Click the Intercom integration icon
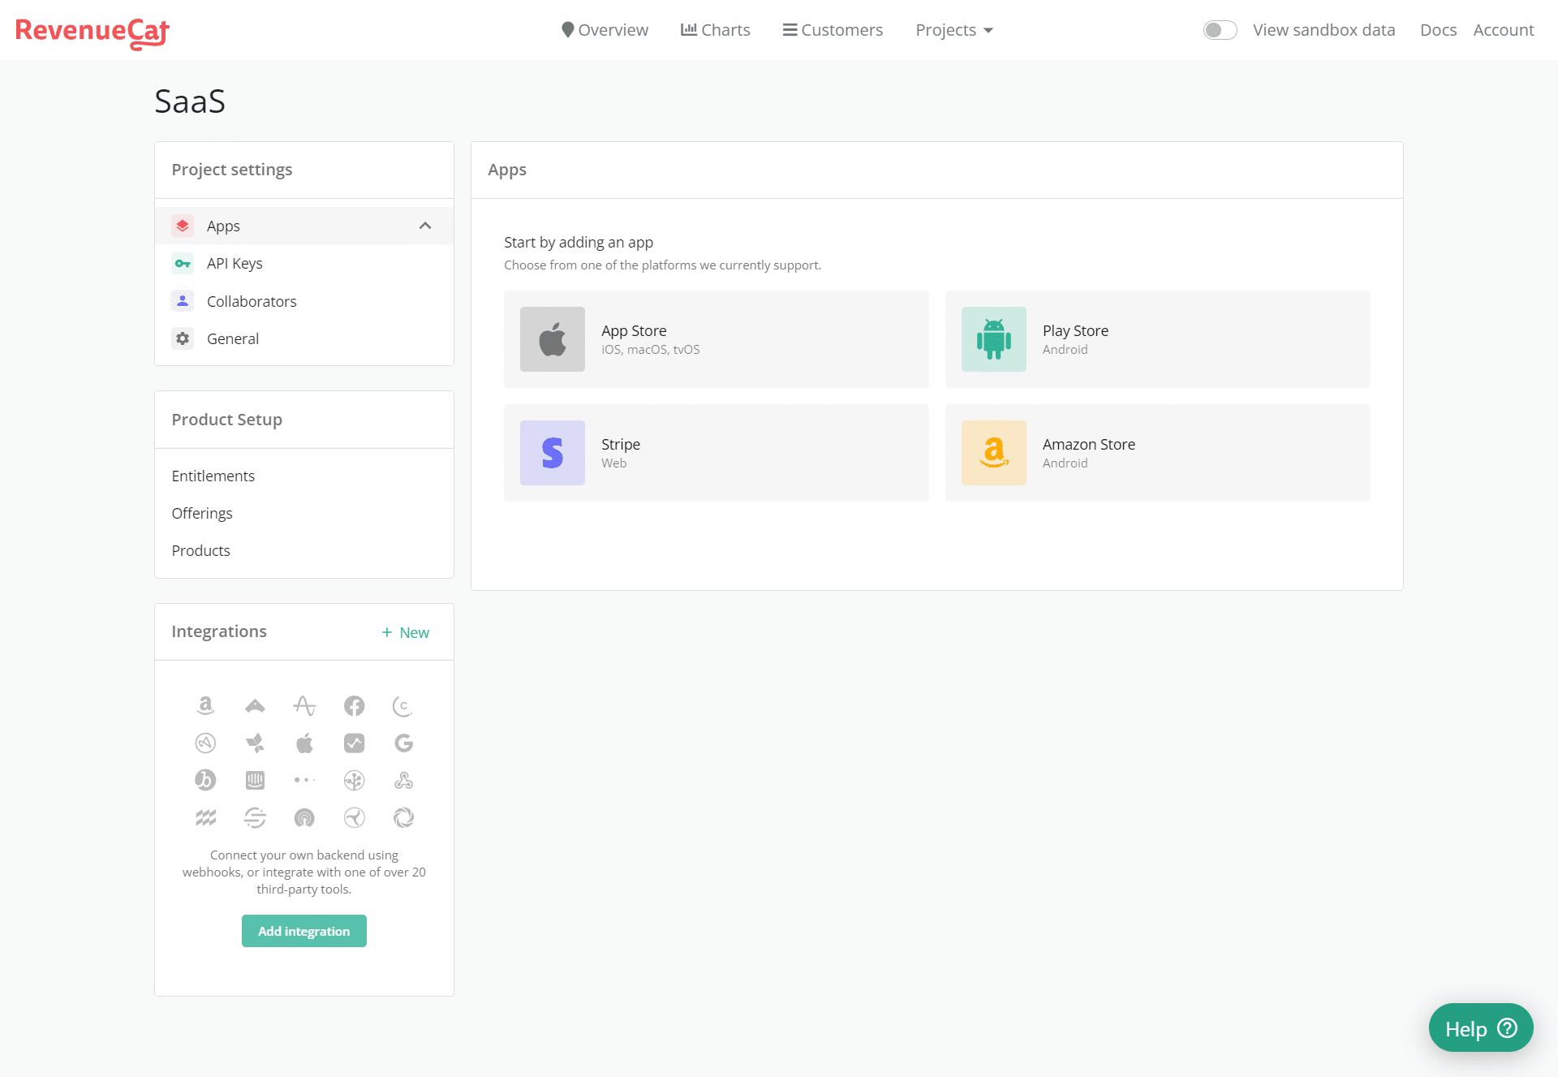Viewport: 1558px width, 1077px height. [x=255, y=781]
